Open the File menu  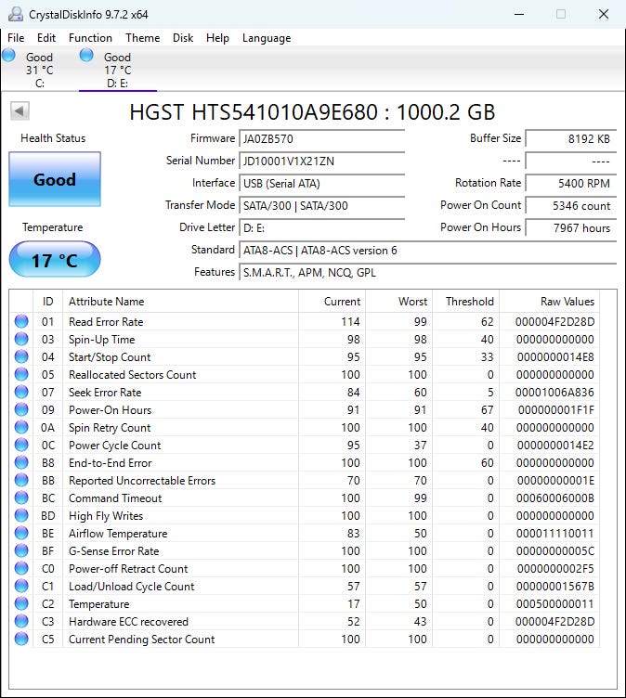coord(16,38)
